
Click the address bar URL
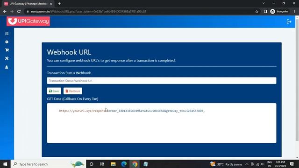click(89, 11)
